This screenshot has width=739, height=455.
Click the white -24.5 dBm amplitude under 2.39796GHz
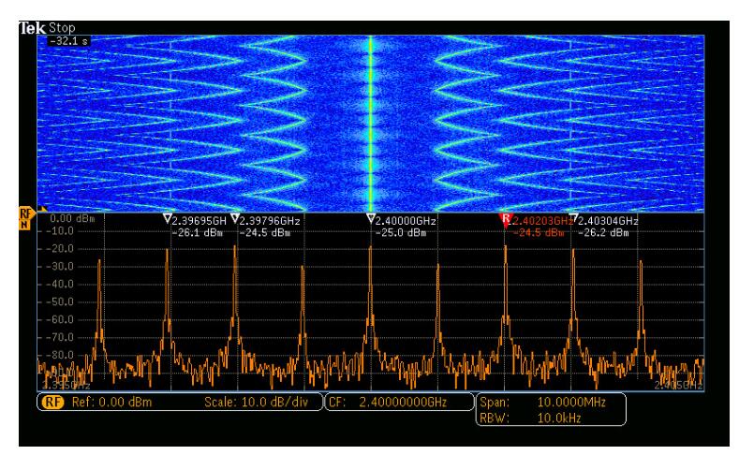265,233
